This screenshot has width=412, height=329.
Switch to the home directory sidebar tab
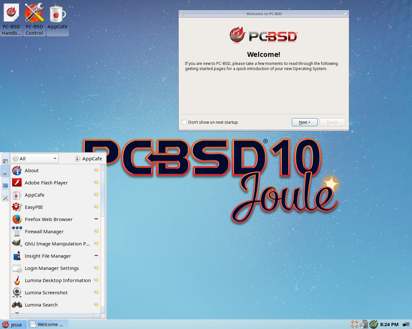coord(5,185)
